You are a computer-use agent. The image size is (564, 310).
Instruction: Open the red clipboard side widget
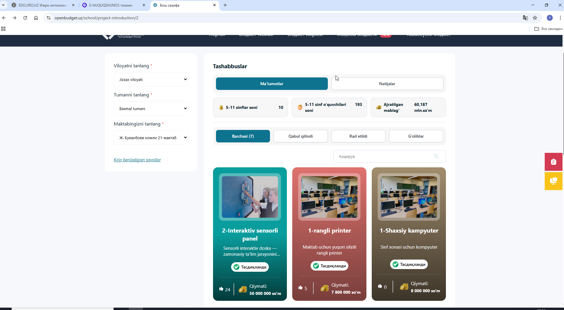click(x=554, y=162)
